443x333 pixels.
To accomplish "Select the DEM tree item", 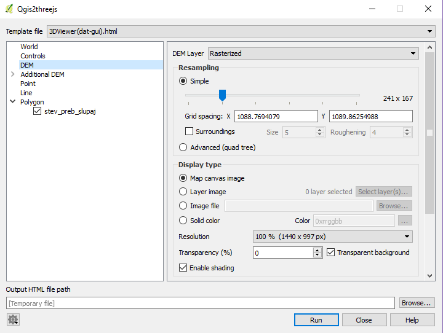I will tap(27, 65).
